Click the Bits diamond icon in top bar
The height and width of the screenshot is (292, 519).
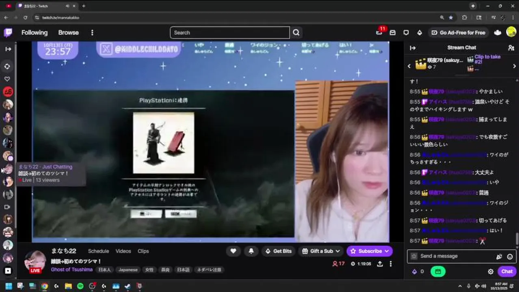(420, 32)
